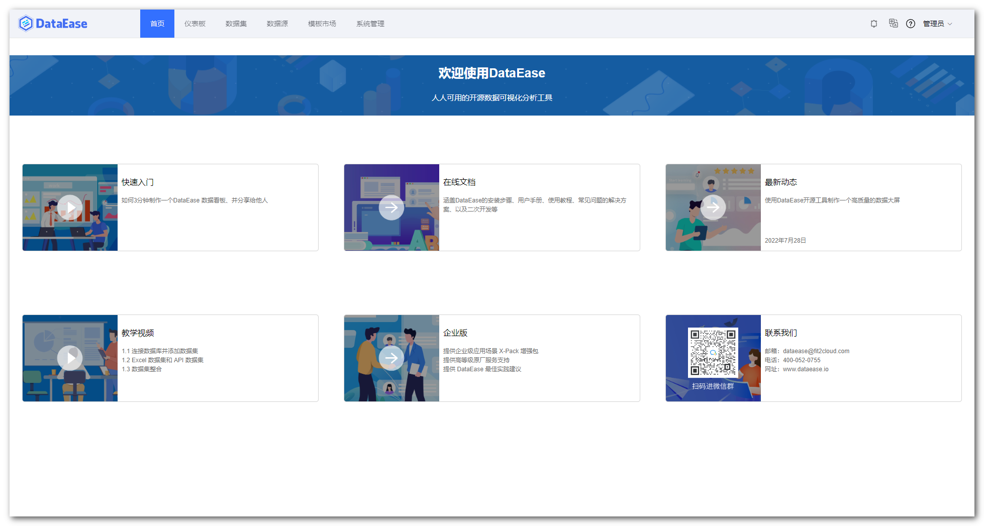This screenshot has width=984, height=526.
Task: Open 在线文档 via its arrow icon
Action: coord(391,207)
